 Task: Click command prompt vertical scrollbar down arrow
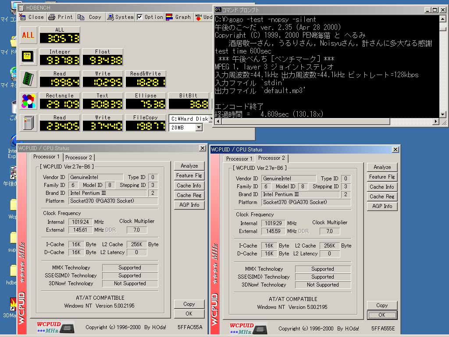tap(442, 115)
